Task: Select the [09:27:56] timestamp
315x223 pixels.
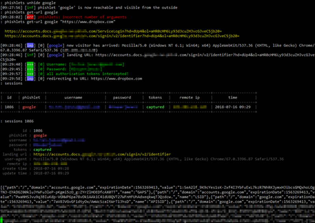Action: pos(11,7)
